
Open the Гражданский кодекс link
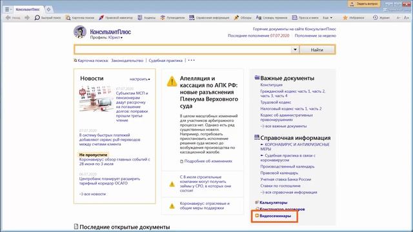(292, 93)
